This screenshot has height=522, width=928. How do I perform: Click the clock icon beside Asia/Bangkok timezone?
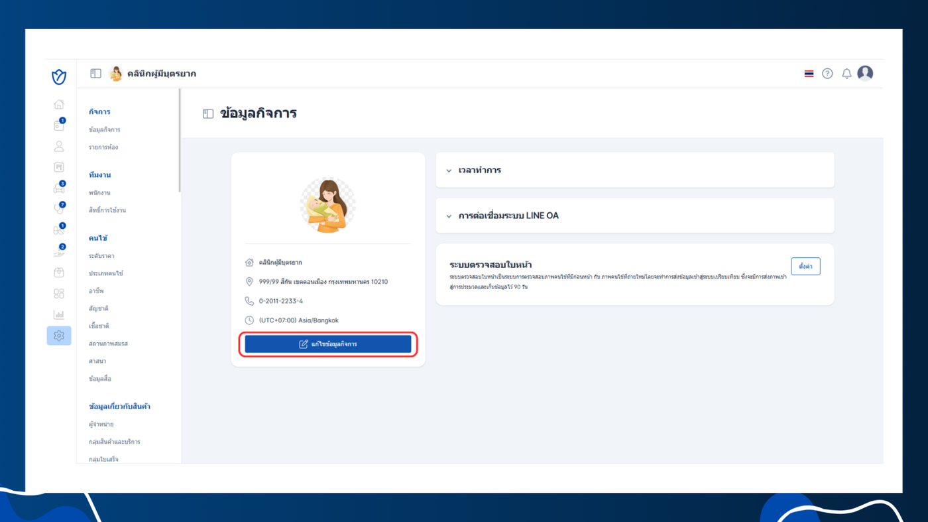pos(249,320)
